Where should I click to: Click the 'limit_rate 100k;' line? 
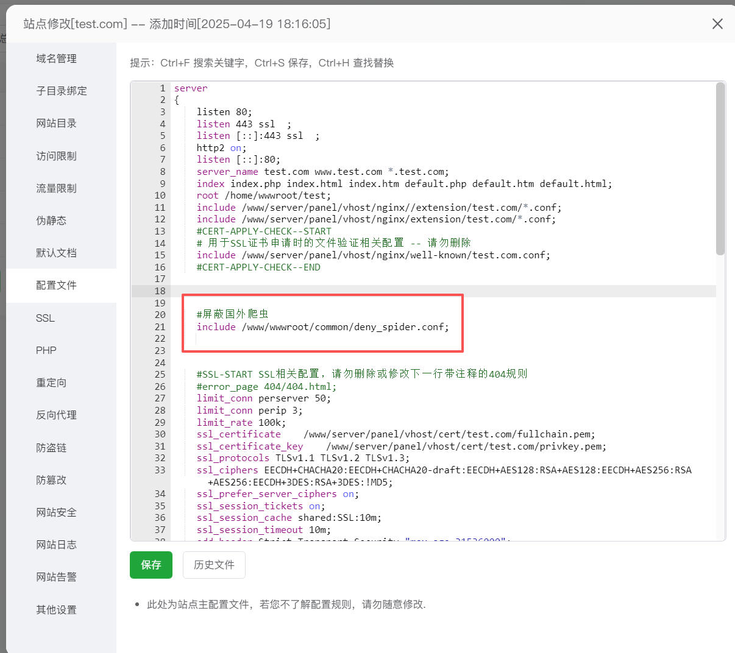241,423
